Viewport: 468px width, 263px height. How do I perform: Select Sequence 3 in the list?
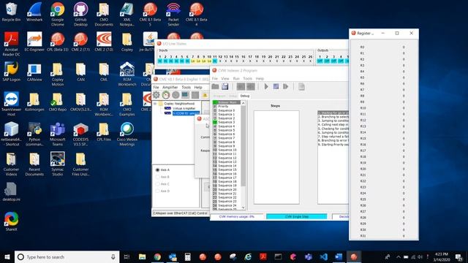[x=227, y=122]
